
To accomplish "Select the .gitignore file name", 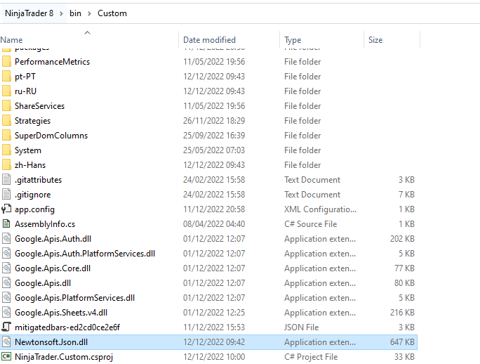I will [33, 195].
